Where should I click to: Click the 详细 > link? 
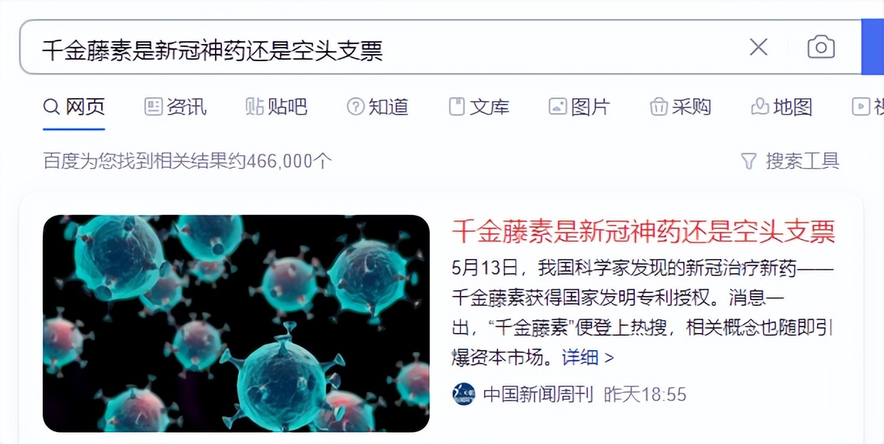[x=588, y=357]
